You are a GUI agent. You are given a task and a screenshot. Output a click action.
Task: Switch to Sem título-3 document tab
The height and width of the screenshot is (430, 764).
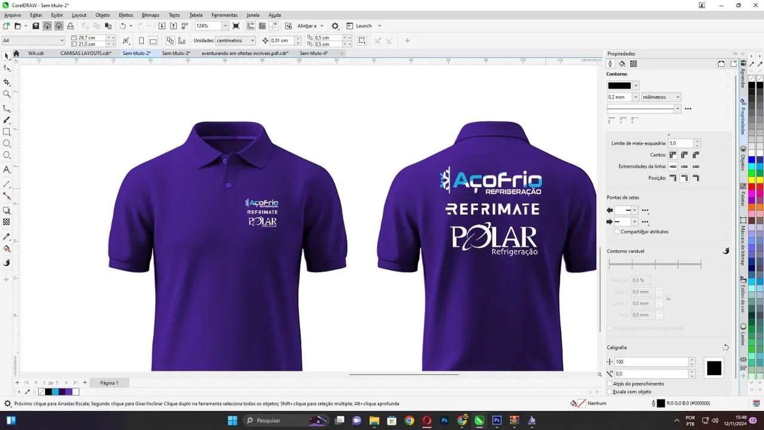pyautogui.click(x=176, y=53)
